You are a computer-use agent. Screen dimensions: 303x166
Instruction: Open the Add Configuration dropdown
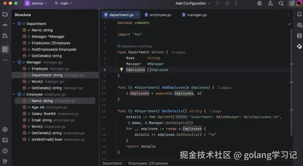coord(193,3)
